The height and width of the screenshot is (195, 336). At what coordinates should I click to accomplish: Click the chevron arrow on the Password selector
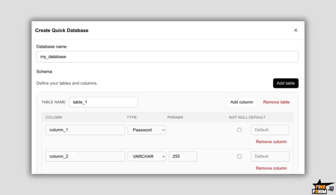163,130
